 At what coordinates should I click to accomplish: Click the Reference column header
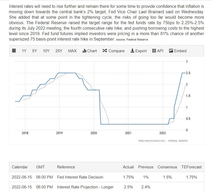tap(66, 167)
